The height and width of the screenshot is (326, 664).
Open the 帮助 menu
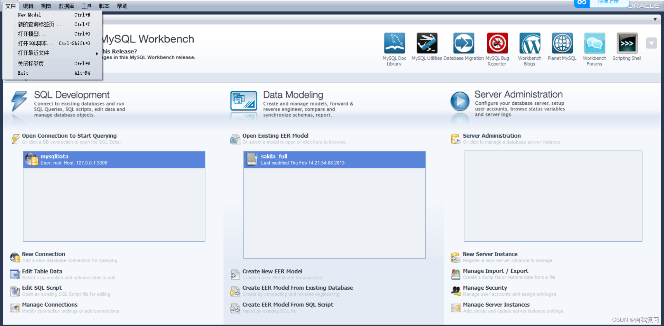click(122, 6)
